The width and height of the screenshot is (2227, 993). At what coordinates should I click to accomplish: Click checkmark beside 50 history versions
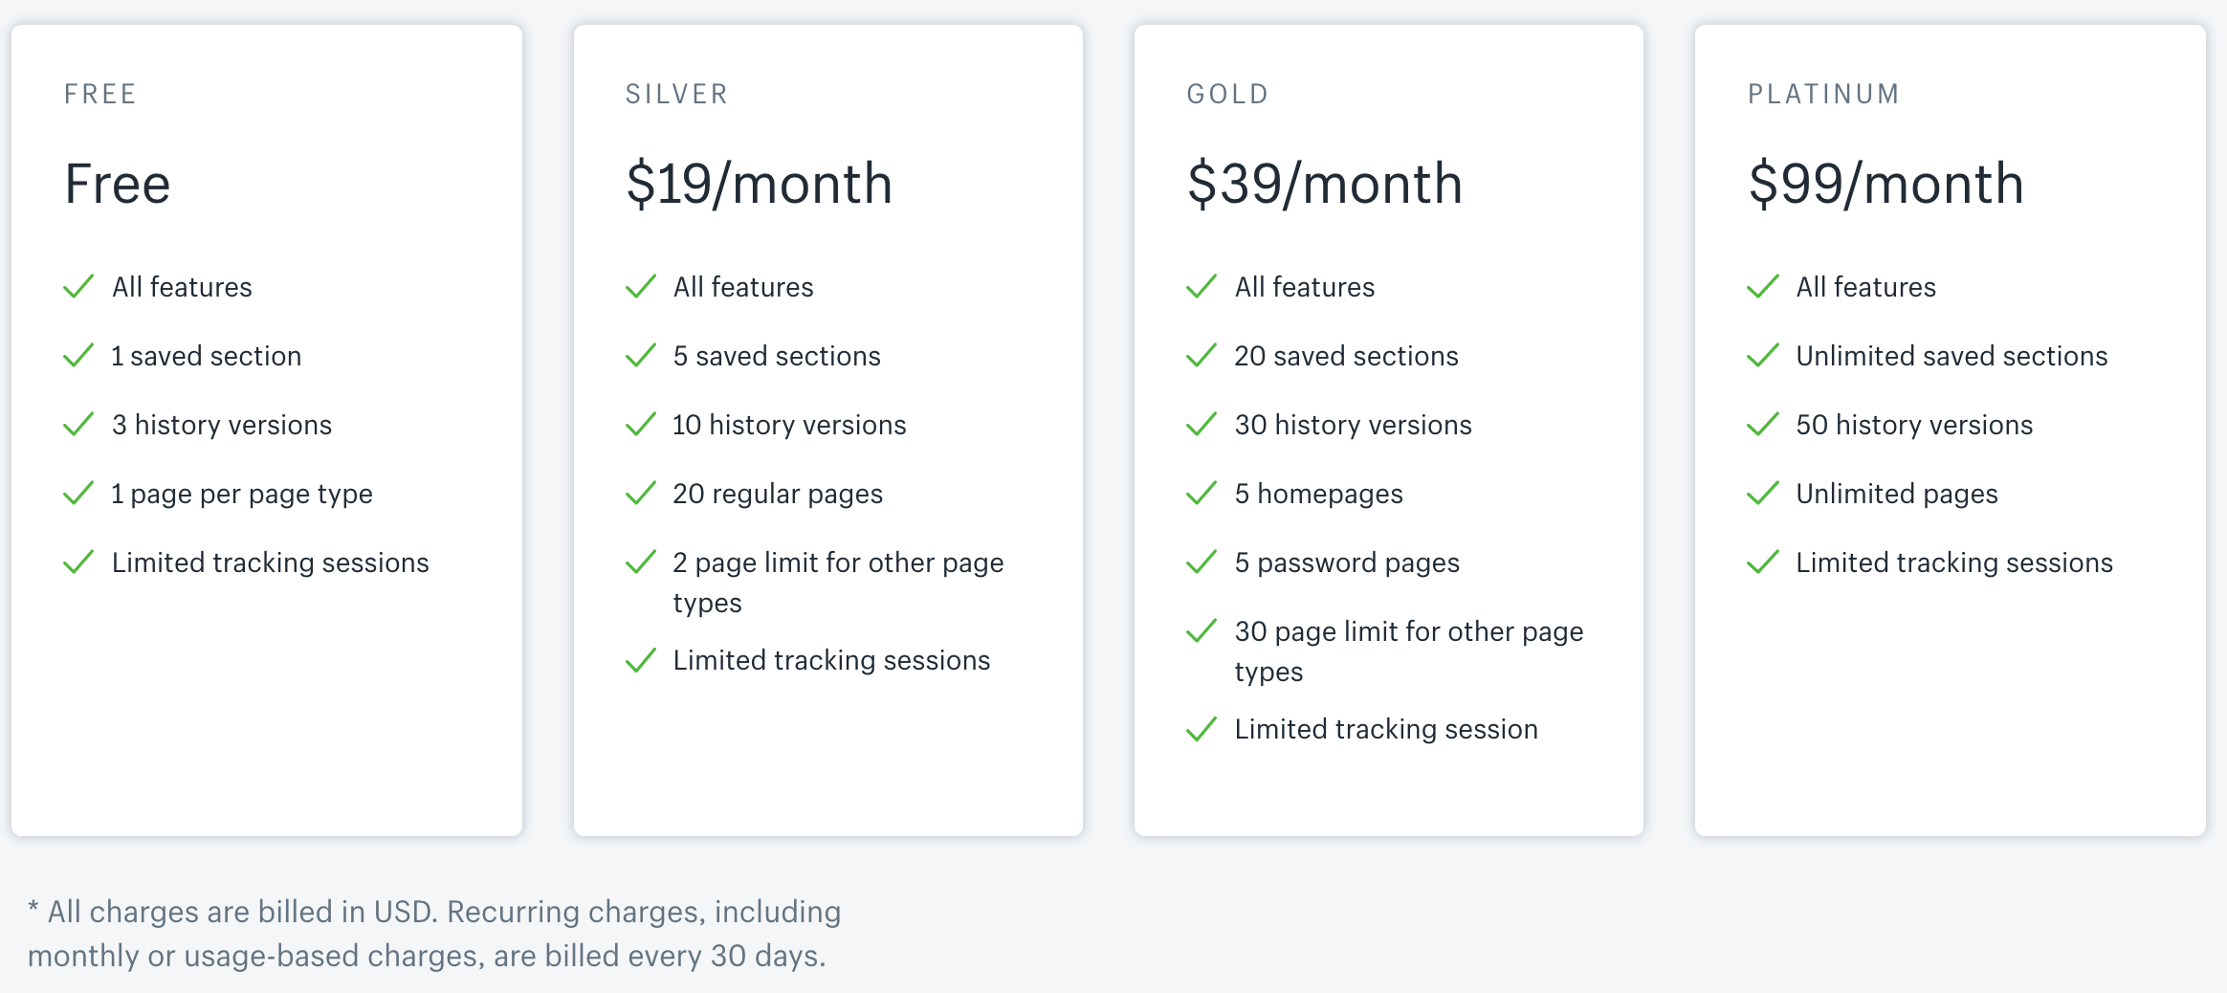(1763, 424)
